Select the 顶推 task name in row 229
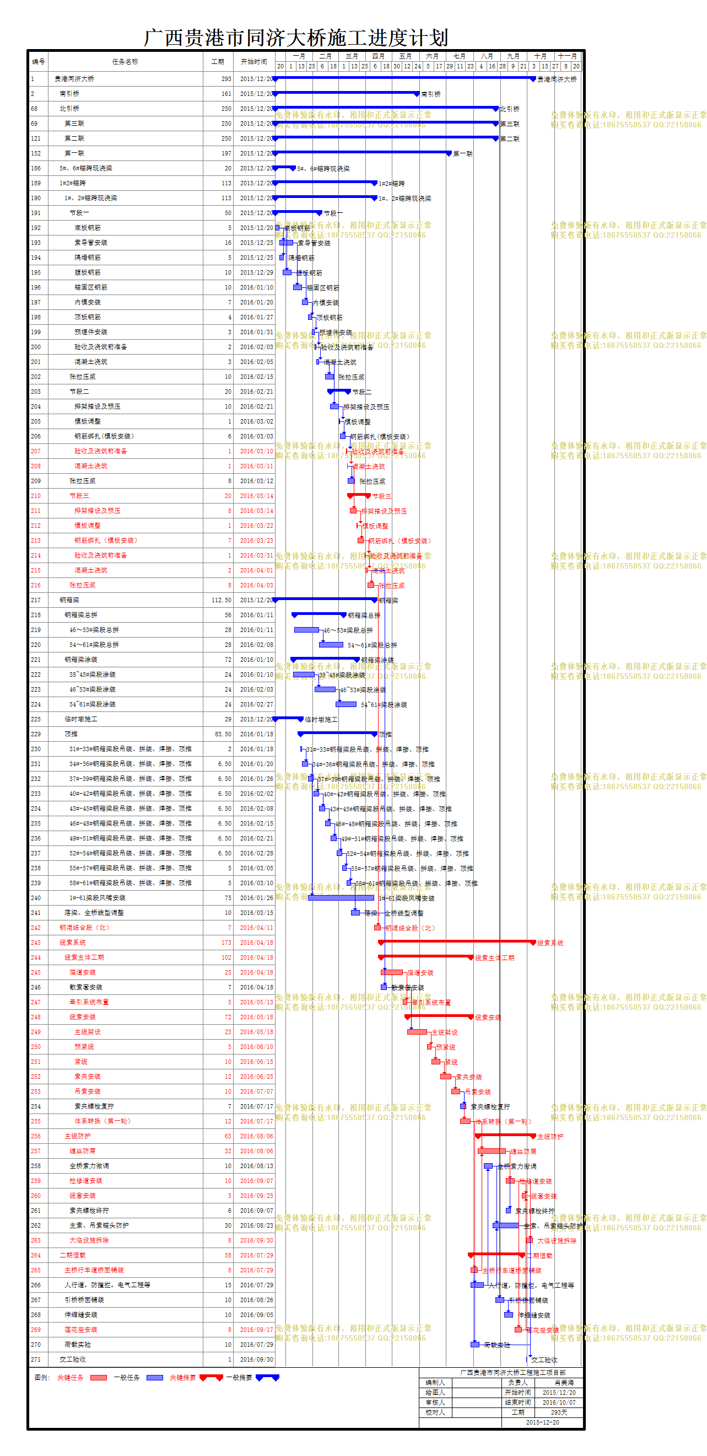This screenshot has width=707, height=1456. [x=71, y=734]
